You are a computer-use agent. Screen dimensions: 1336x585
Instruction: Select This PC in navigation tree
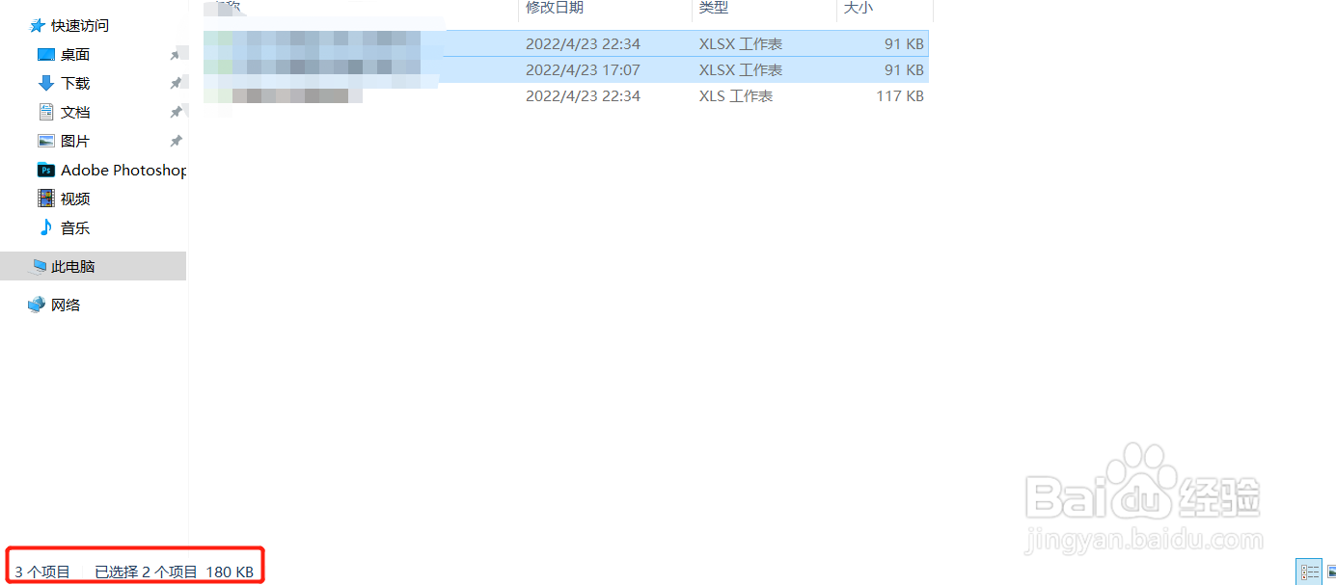[x=93, y=266]
